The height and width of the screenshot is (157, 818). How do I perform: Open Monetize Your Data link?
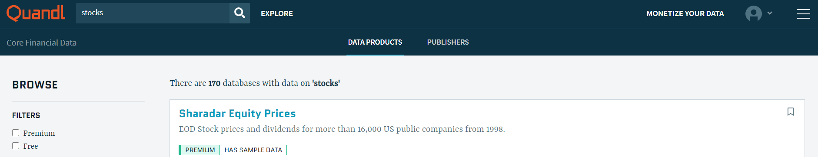click(685, 13)
